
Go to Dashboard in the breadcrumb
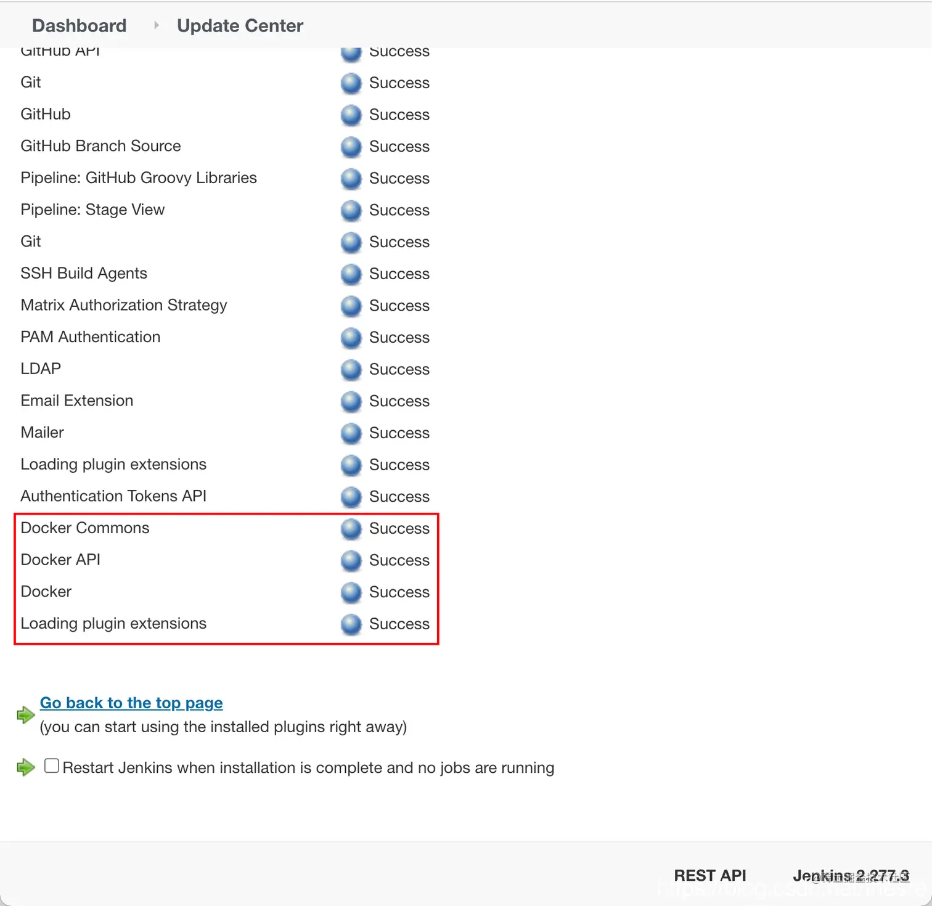(x=79, y=25)
